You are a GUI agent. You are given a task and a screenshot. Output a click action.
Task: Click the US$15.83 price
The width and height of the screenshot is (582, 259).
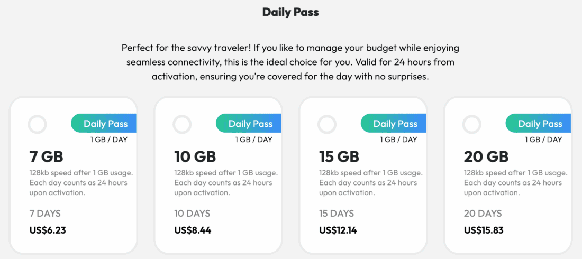(484, 230)
